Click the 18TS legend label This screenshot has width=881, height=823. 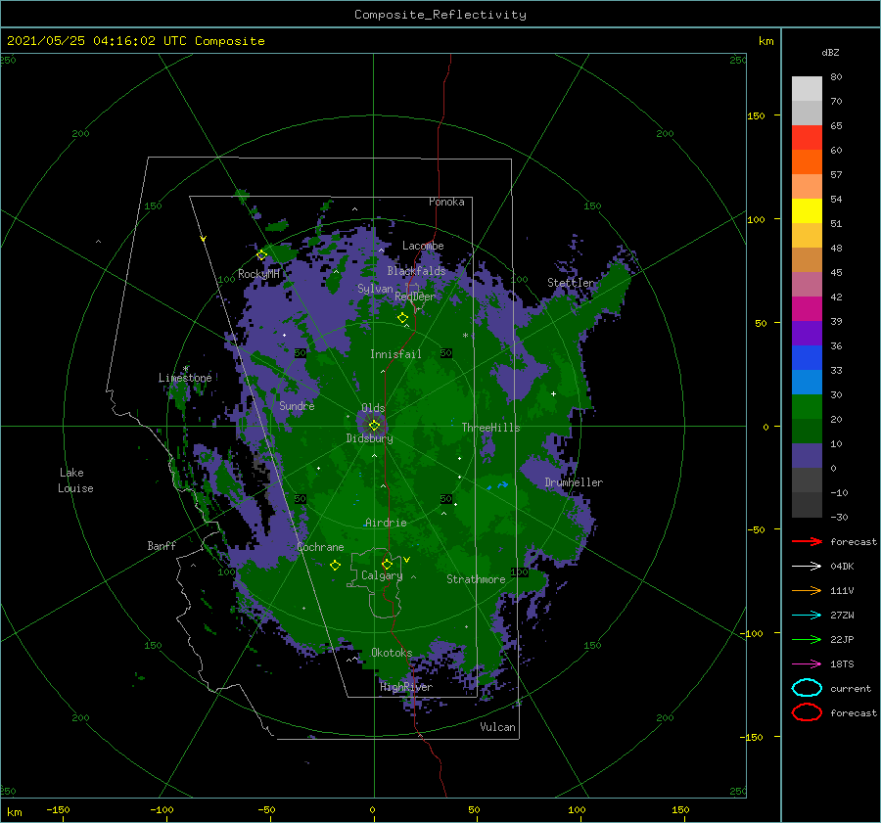tap(842, 664)
